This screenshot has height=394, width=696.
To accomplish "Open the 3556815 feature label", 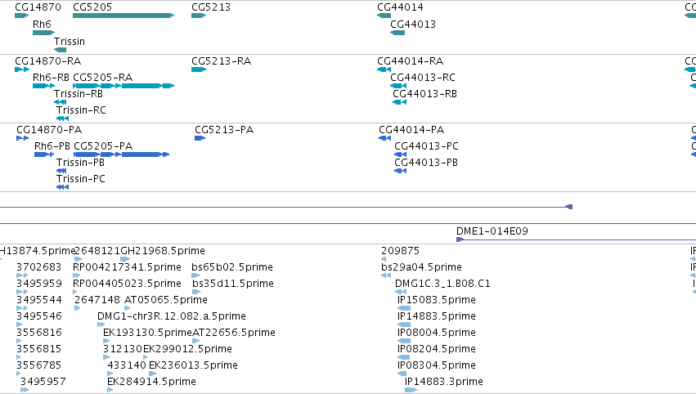I will click(x=39, y=349).
